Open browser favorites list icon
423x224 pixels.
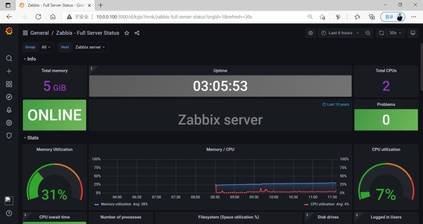click(357, 17)
